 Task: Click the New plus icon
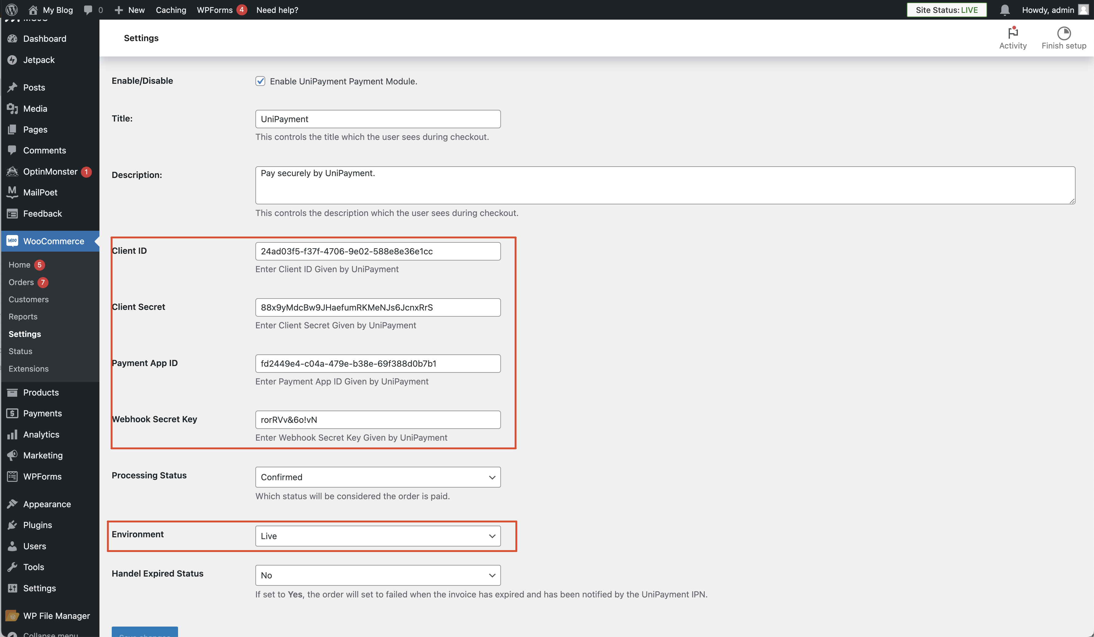click(118, 10)
